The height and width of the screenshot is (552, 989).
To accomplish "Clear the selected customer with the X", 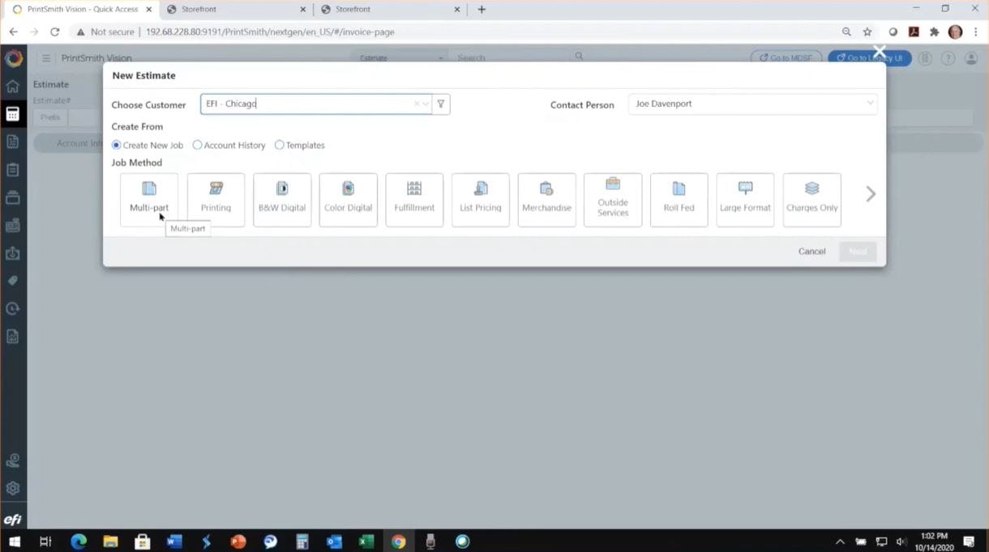I will point(417,104).
